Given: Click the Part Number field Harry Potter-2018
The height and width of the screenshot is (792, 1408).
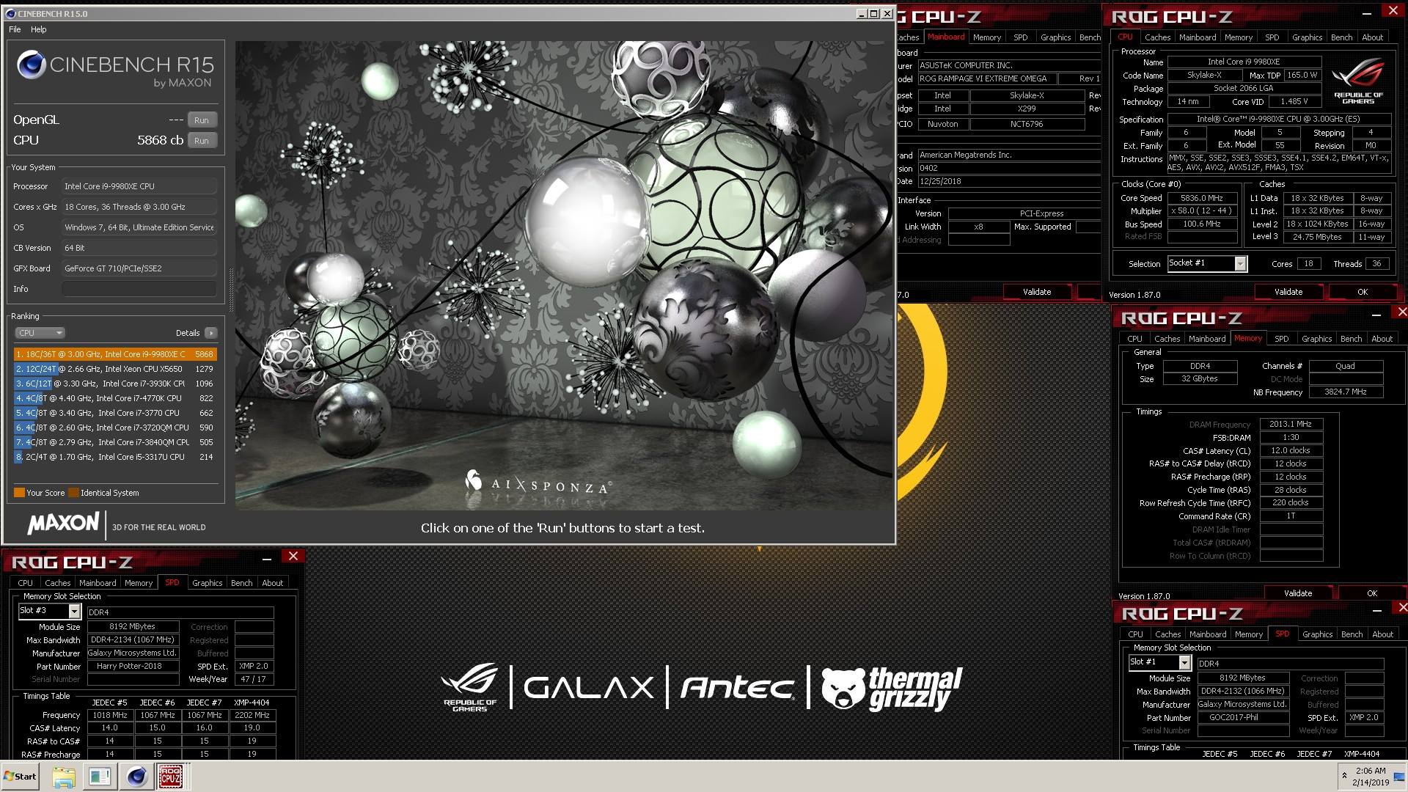Looking at the screenshot, I should click(x=133, y=667).
